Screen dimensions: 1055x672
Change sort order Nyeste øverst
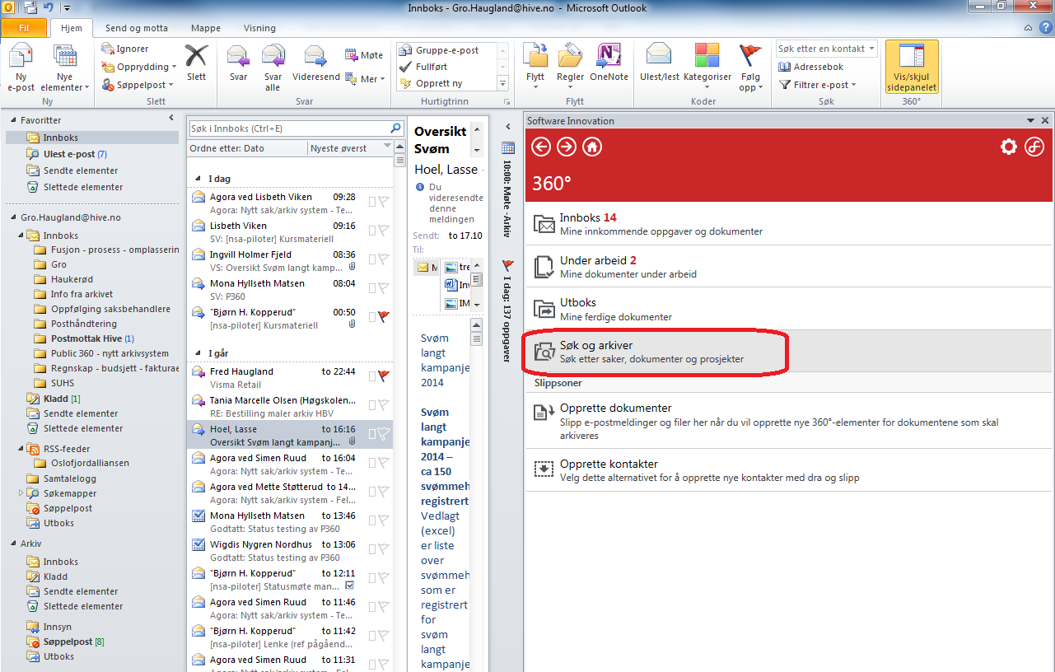pos(350,148)
